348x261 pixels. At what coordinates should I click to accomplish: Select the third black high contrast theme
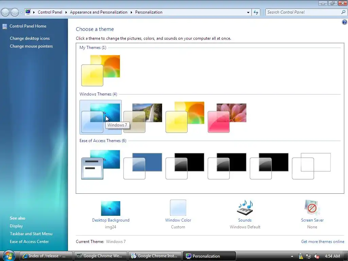click(269, 166)
